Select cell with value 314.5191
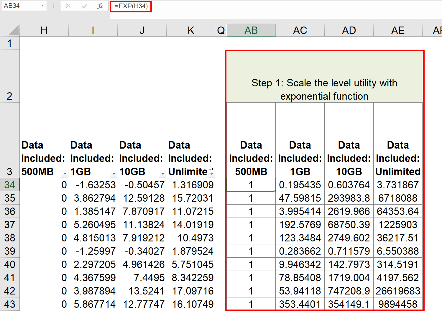Image resolution: width=442 pixels, height=311 pixels. click(x=398, y=264)
